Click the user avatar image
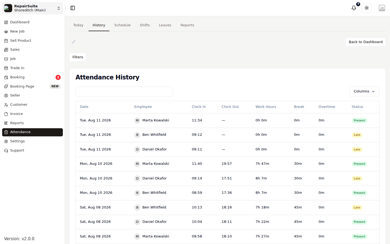 [382, 8]
